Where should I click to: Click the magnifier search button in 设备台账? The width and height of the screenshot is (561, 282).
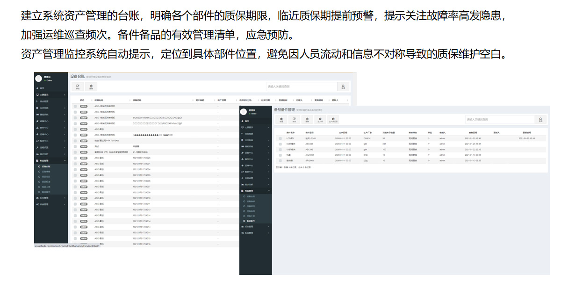coord(343,87)
